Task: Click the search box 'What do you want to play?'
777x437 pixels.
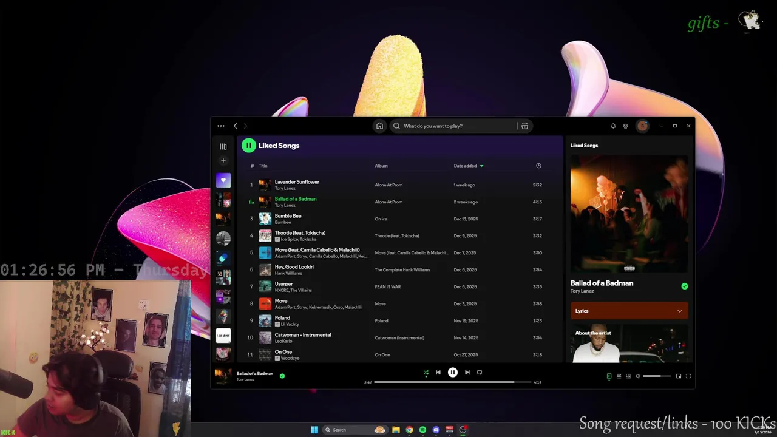Action: click(x=453, y=126)
